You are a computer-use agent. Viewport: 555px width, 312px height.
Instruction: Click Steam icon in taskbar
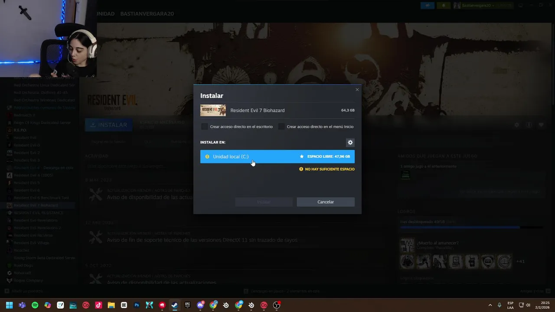point(175,305)
